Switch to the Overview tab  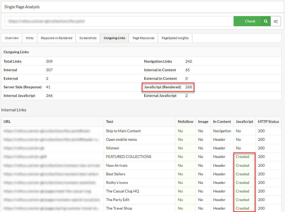pos(12,38)
